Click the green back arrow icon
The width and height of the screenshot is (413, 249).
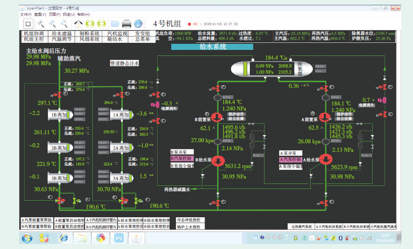[x=90, y=23]
